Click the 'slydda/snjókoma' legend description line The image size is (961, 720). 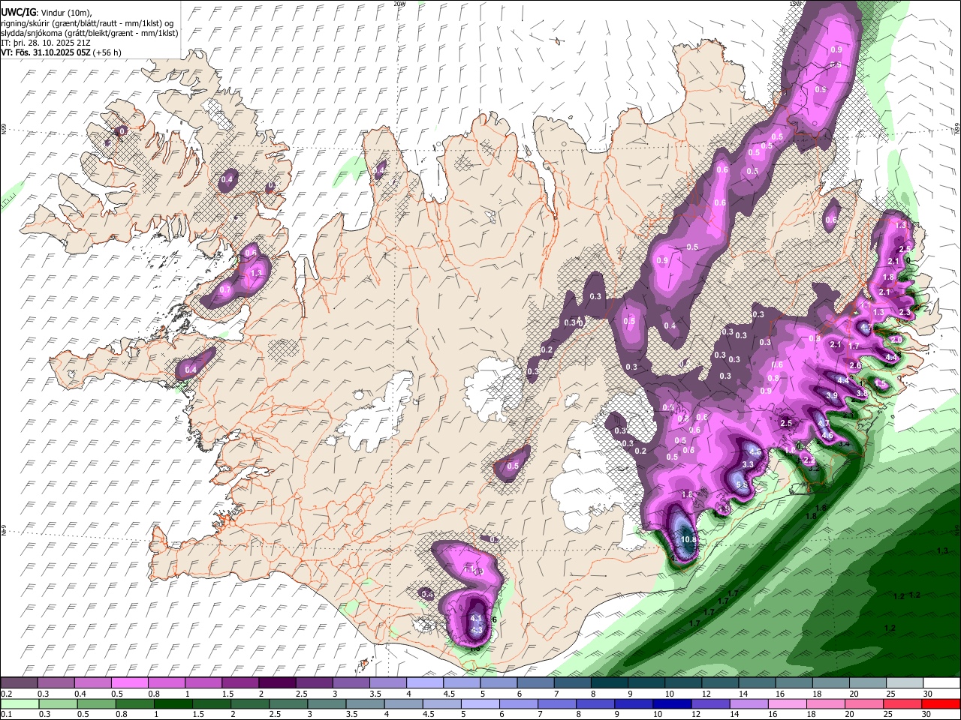point(89,33)
